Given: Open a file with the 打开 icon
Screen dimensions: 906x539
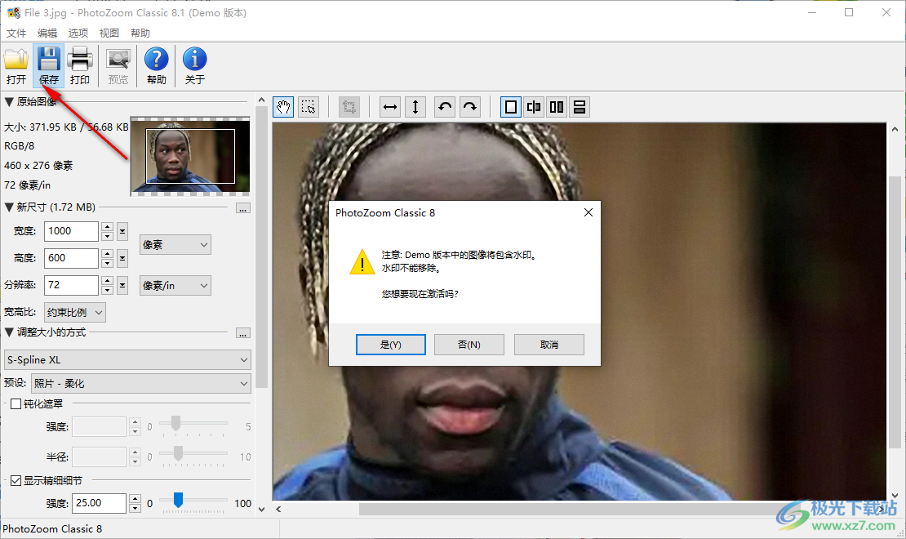Looking at the screenshot, I should pos(16,65).
